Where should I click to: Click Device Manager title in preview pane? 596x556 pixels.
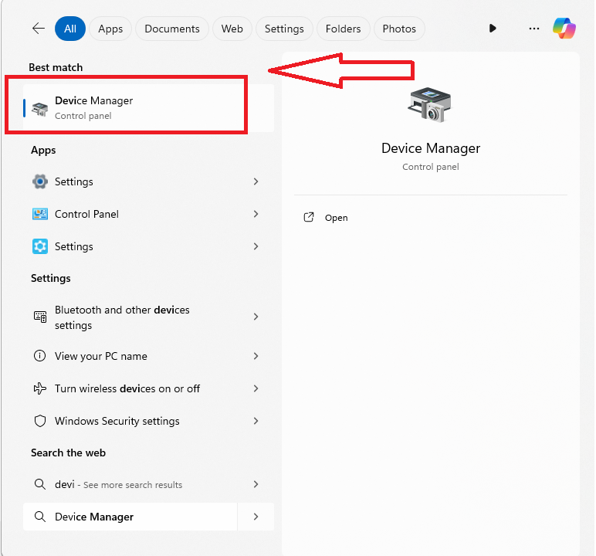click(431, 148)
